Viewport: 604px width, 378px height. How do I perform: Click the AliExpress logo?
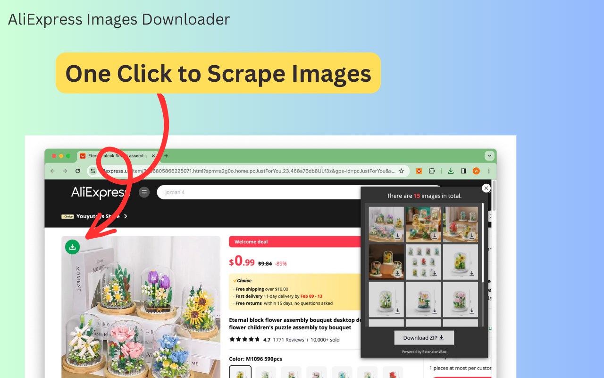click(100, 192)
